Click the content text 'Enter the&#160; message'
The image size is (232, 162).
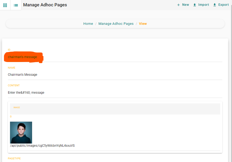pos(26,93)
